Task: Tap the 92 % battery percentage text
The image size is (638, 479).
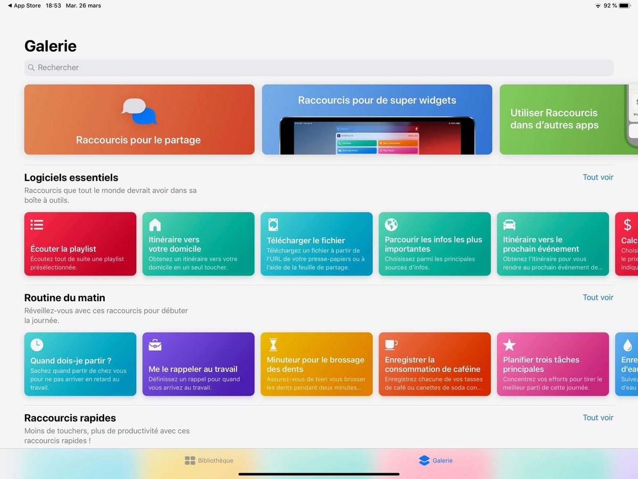Action: pyautogui.click(x=610, y=6)
